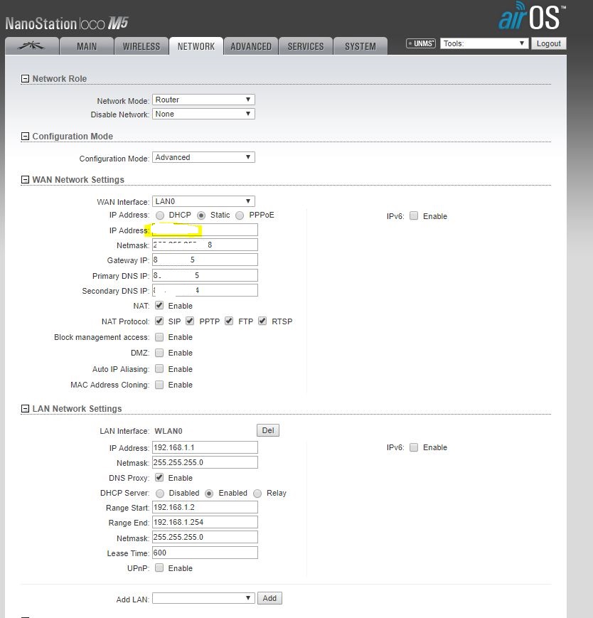Click the airOS logo
This screenshot has width=593, height=618.
coord(532,16)
